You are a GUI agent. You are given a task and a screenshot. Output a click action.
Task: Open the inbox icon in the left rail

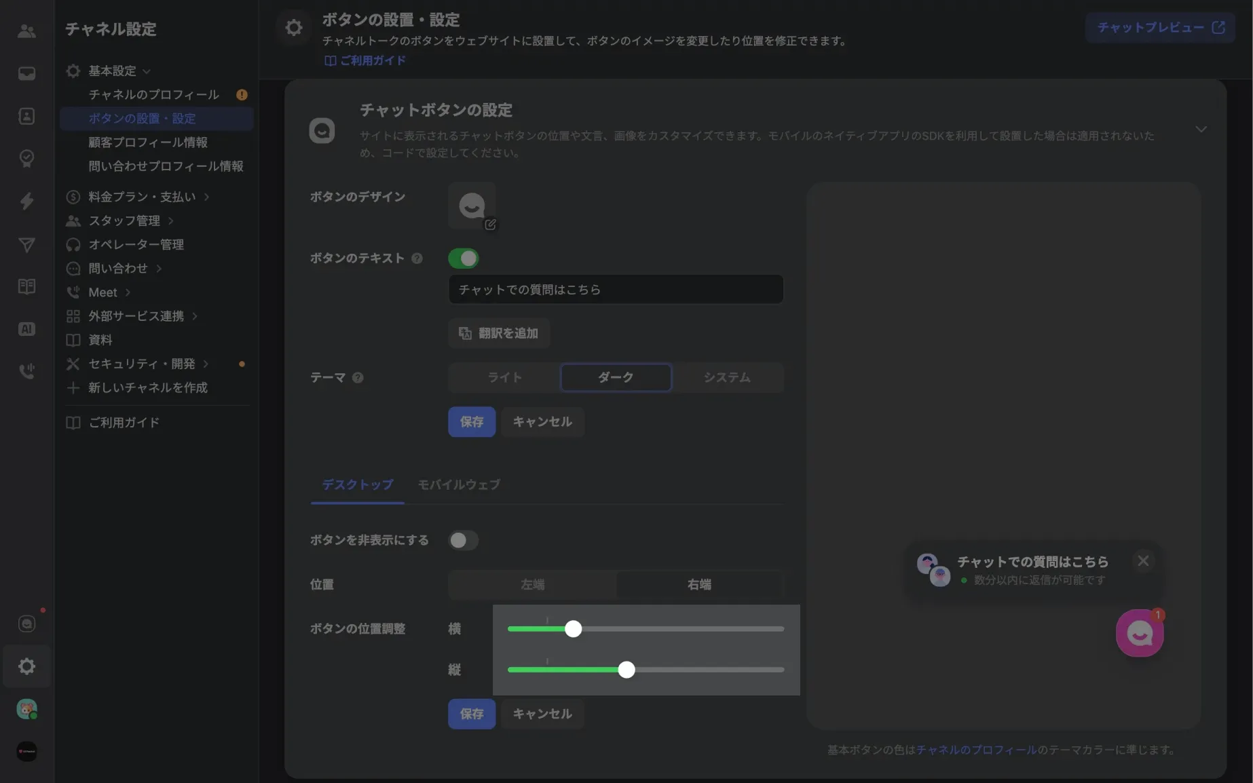point(26,74)
